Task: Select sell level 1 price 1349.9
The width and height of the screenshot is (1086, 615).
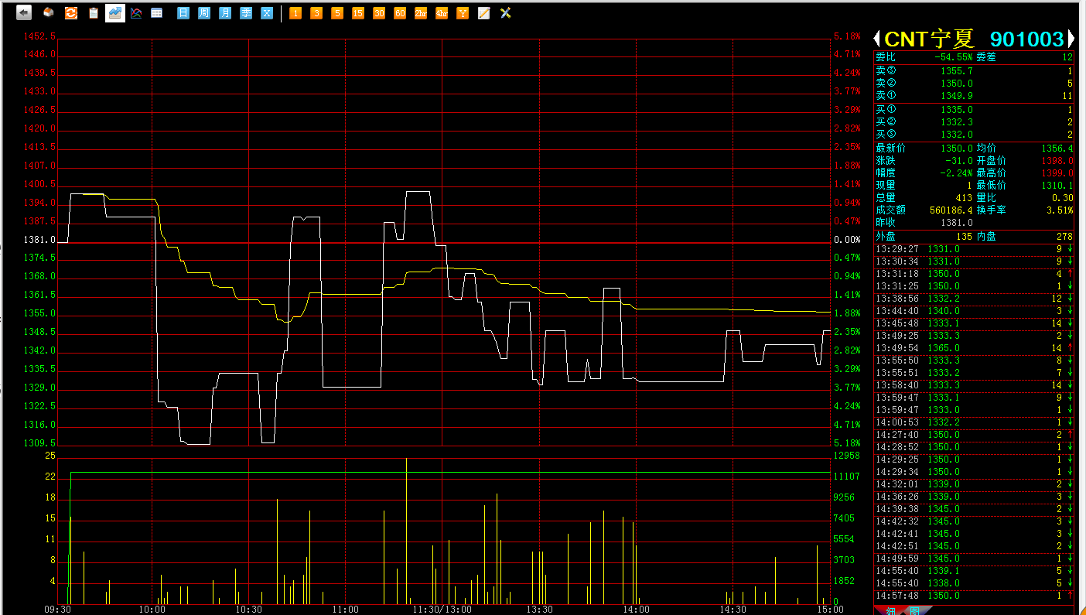Action: pyautogui.click(x=957, y=96)
